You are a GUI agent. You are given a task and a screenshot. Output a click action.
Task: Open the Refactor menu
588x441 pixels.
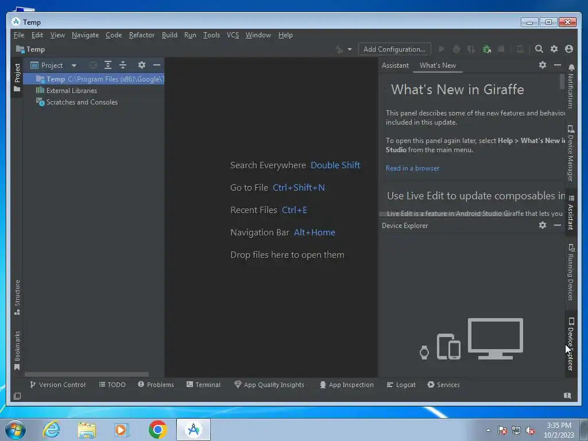pos(142,35)
